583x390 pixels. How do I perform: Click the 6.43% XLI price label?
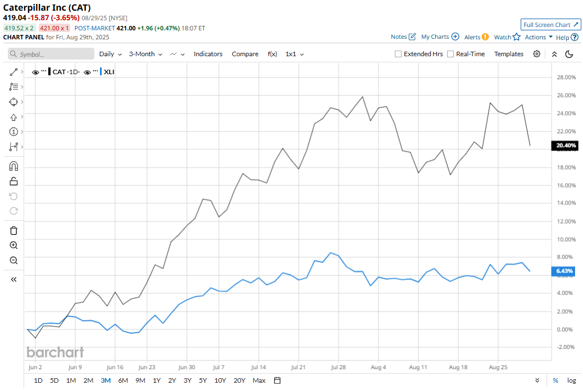(563, 271)
